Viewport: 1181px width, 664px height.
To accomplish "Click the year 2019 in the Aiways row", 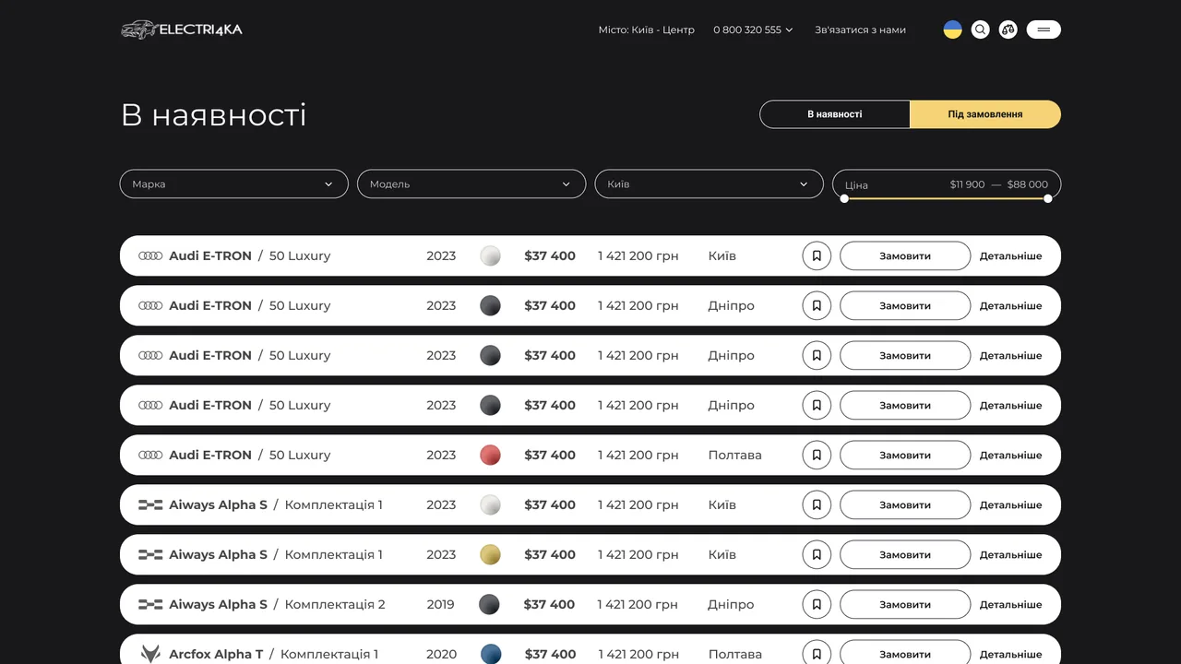I will [440, 604].
